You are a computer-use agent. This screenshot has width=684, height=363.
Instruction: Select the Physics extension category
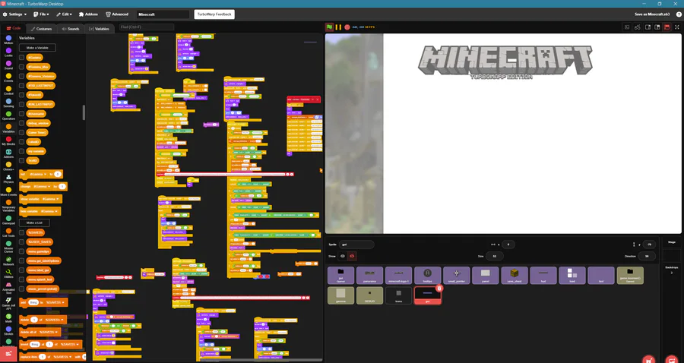coord(8,178)
